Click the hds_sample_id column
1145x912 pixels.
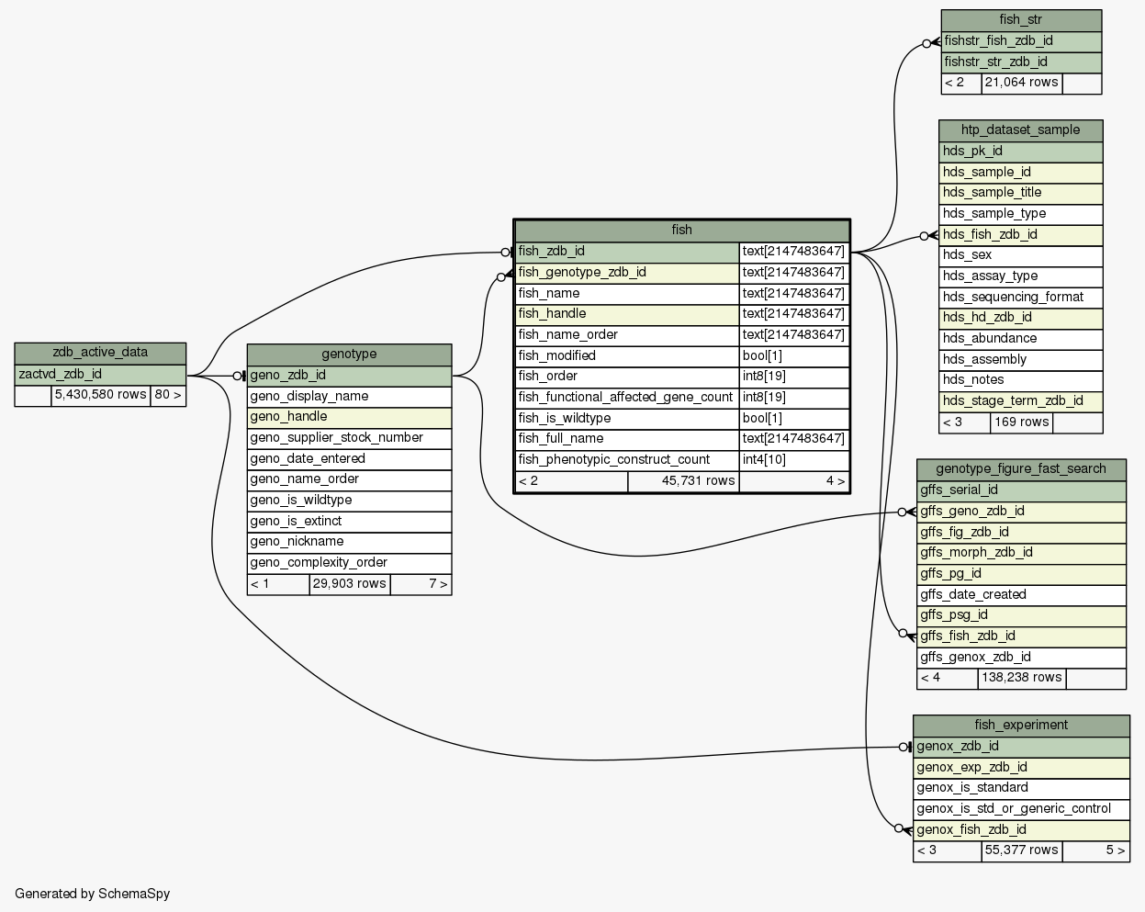[1021, 173]
